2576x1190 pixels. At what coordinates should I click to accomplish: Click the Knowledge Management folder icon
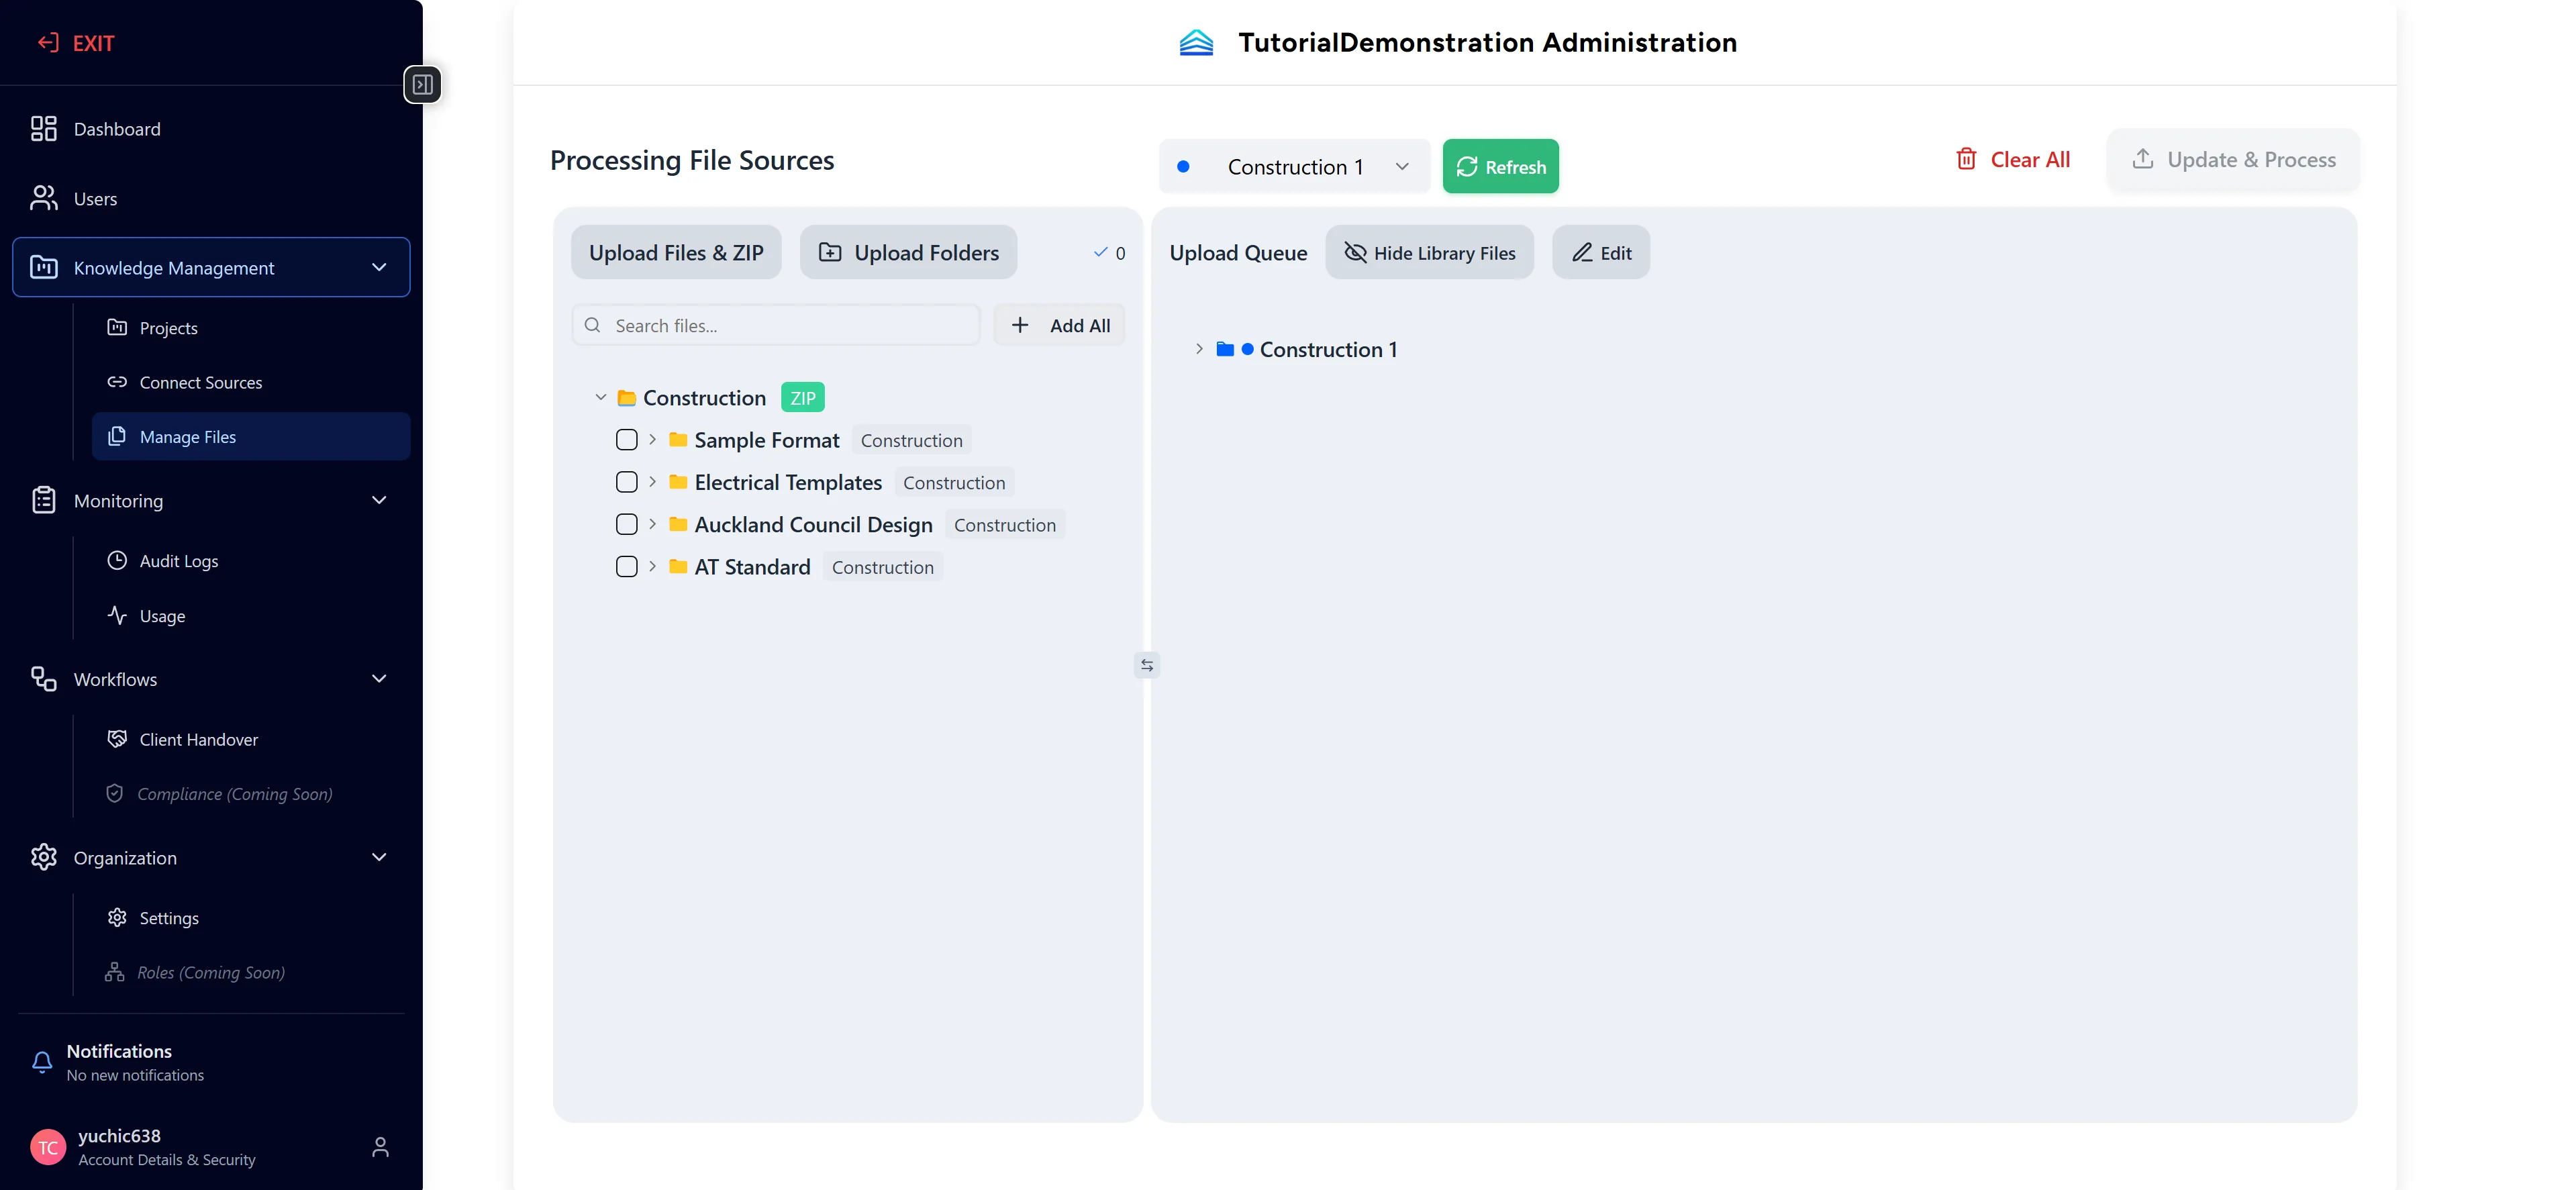(x=44, y=267)
